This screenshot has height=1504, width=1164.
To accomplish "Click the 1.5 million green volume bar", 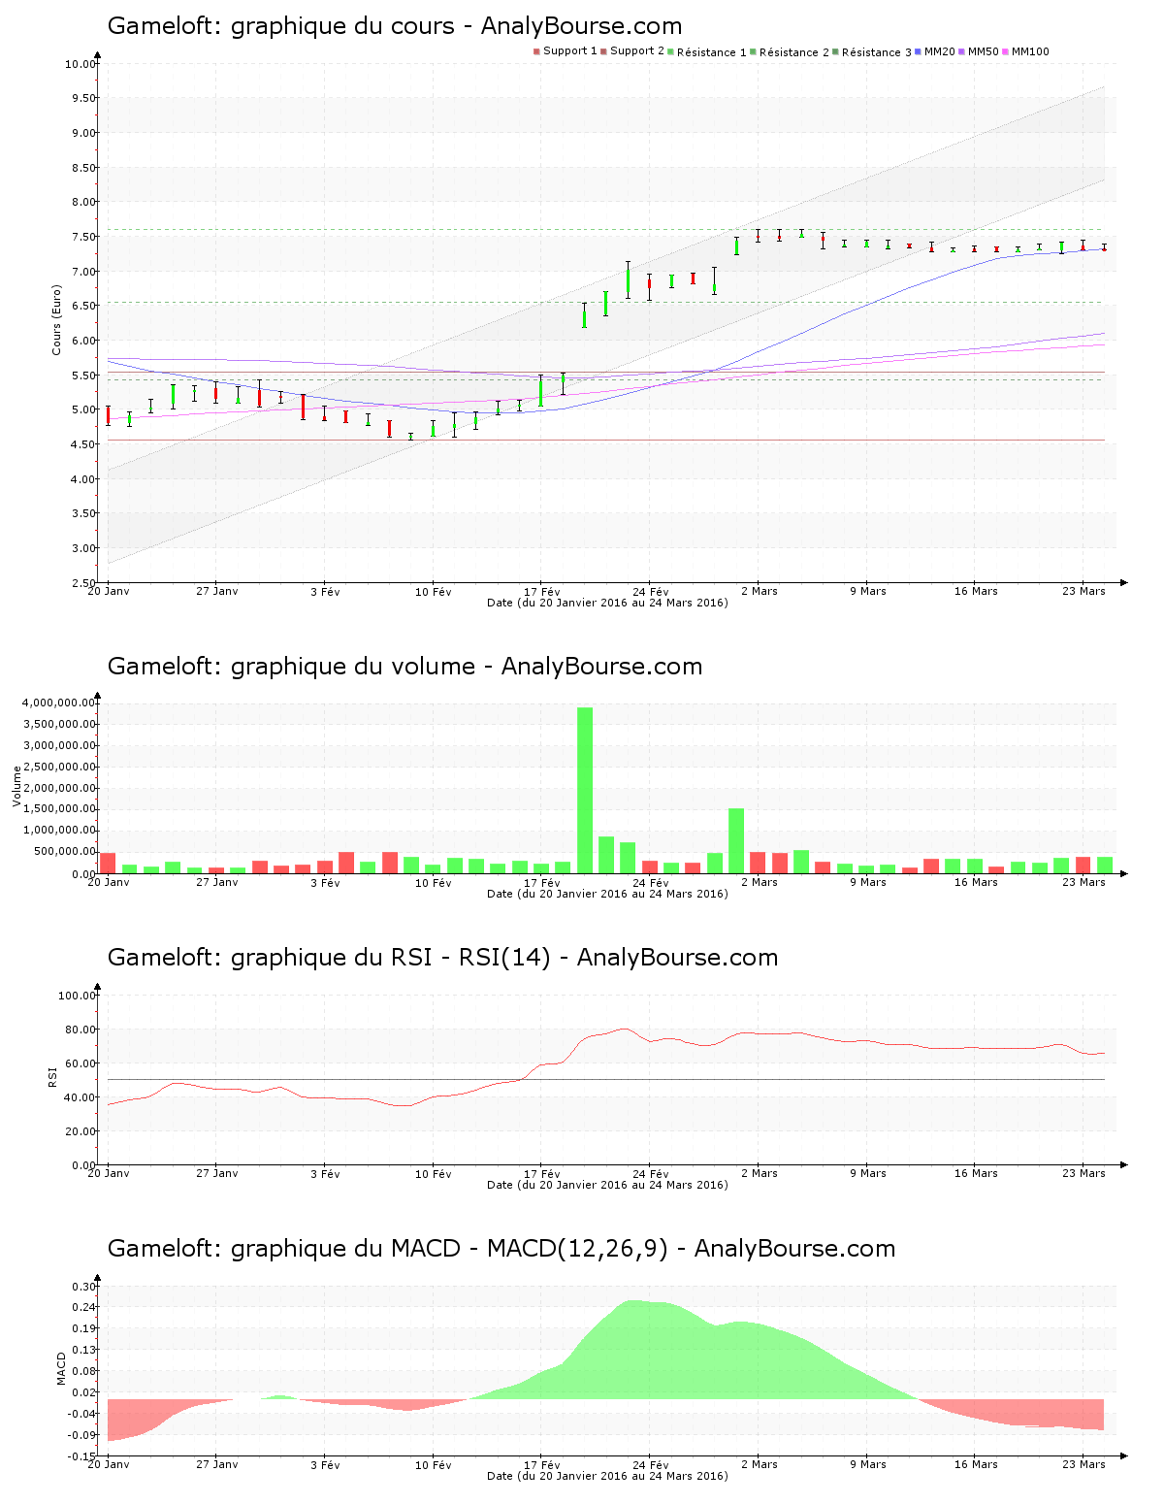I will [x=736, y=841].
